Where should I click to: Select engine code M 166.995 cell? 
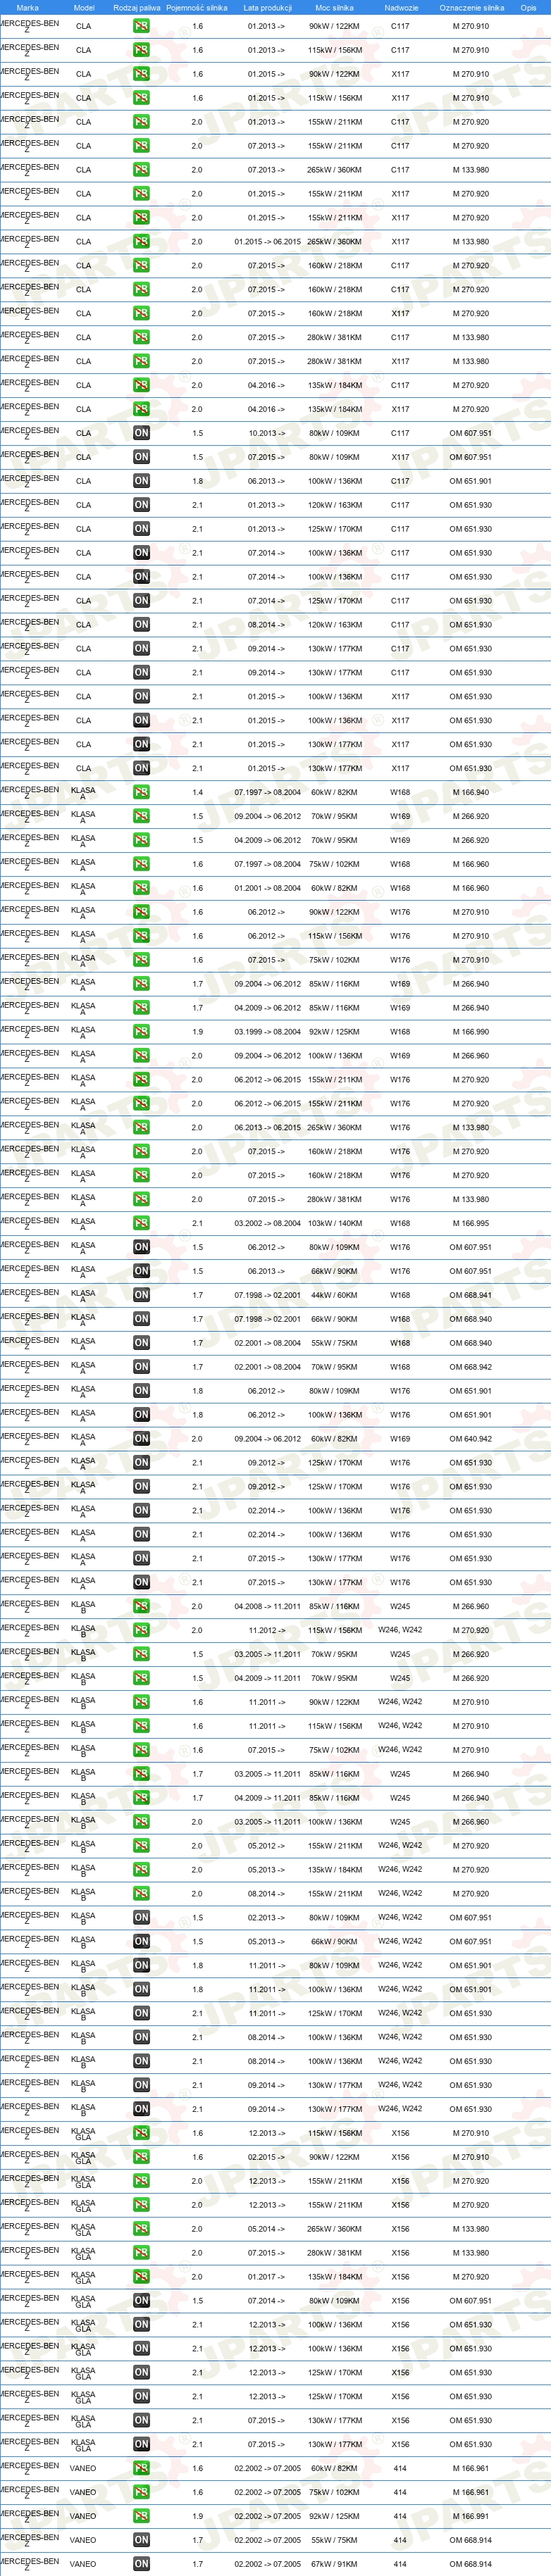(470, 1223)
